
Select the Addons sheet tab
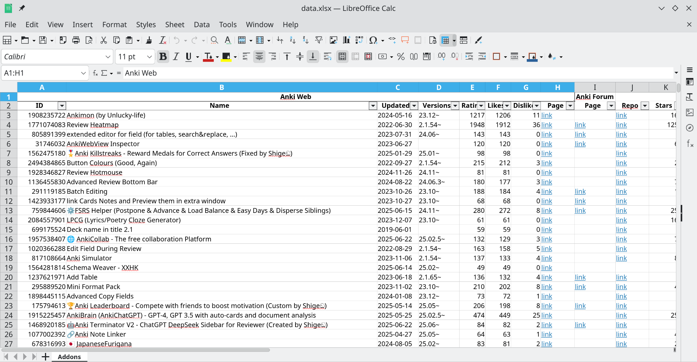(69, 357)
